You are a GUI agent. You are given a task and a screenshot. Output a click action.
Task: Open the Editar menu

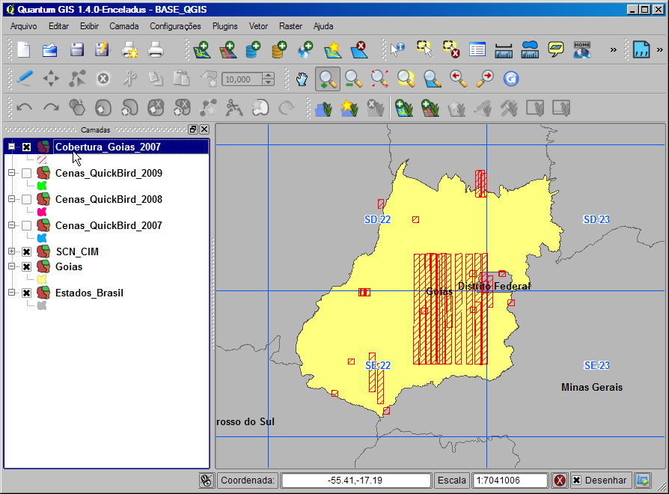[58, 26]
